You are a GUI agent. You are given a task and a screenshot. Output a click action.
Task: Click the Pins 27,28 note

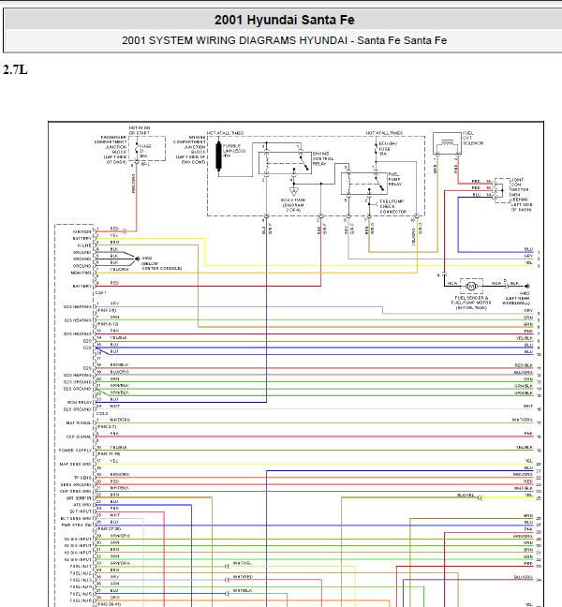tap(110, 529)
